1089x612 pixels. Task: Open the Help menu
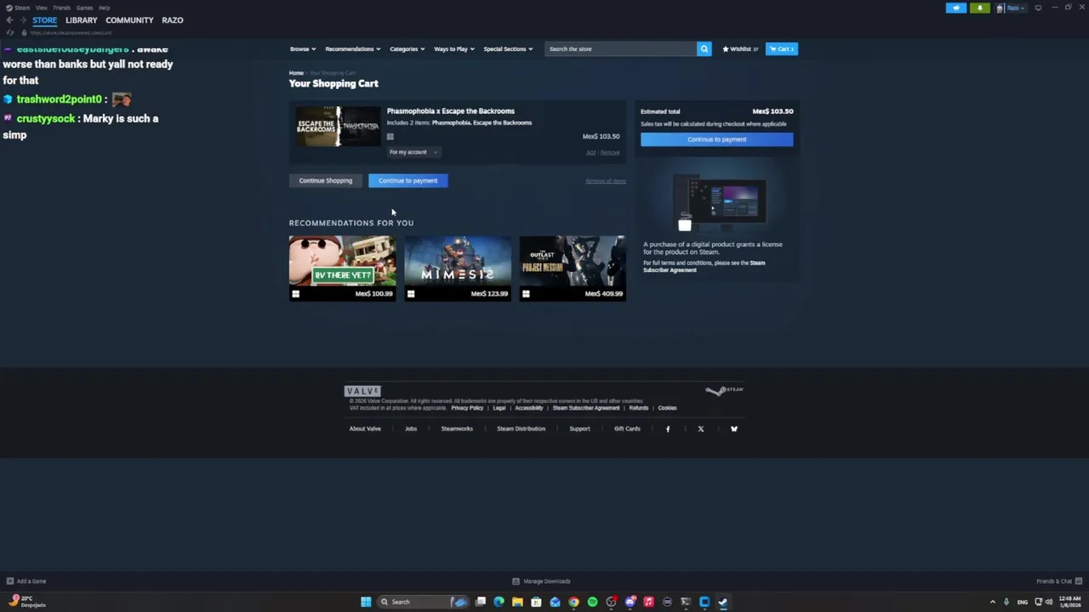tap(104, 8)
